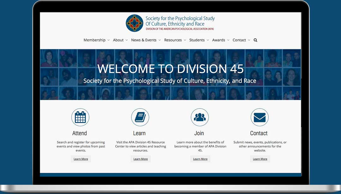Click the Society for the Psychological Study title

[180, 21]
